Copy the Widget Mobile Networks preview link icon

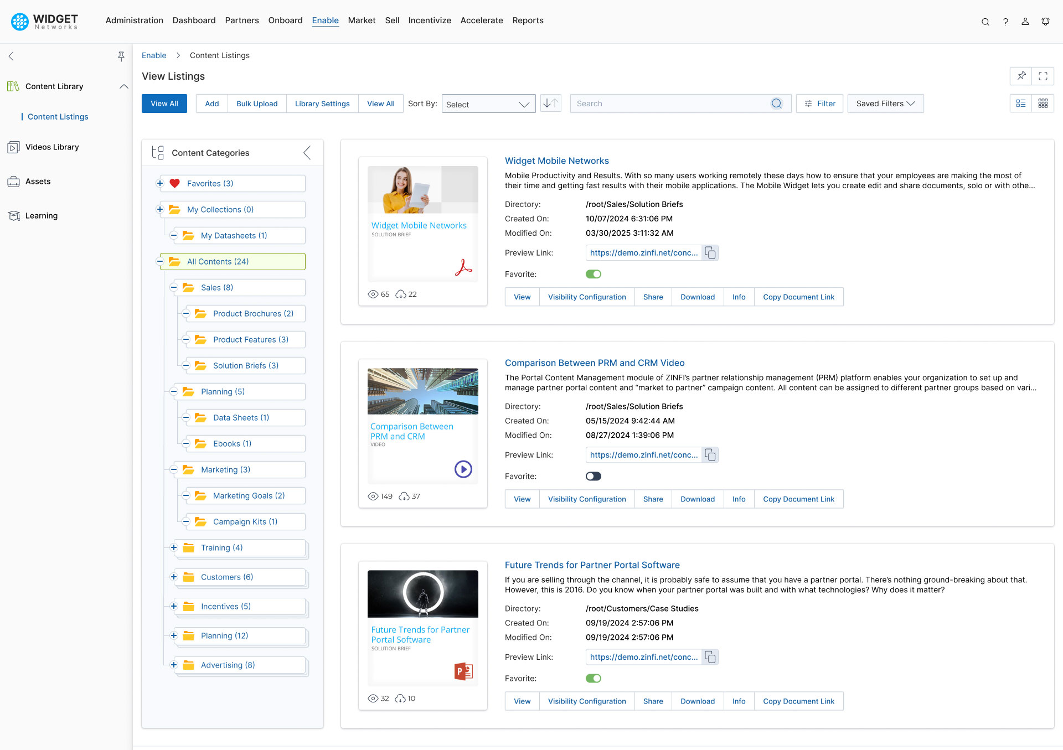pyautogui.click(x=710, y=252)
